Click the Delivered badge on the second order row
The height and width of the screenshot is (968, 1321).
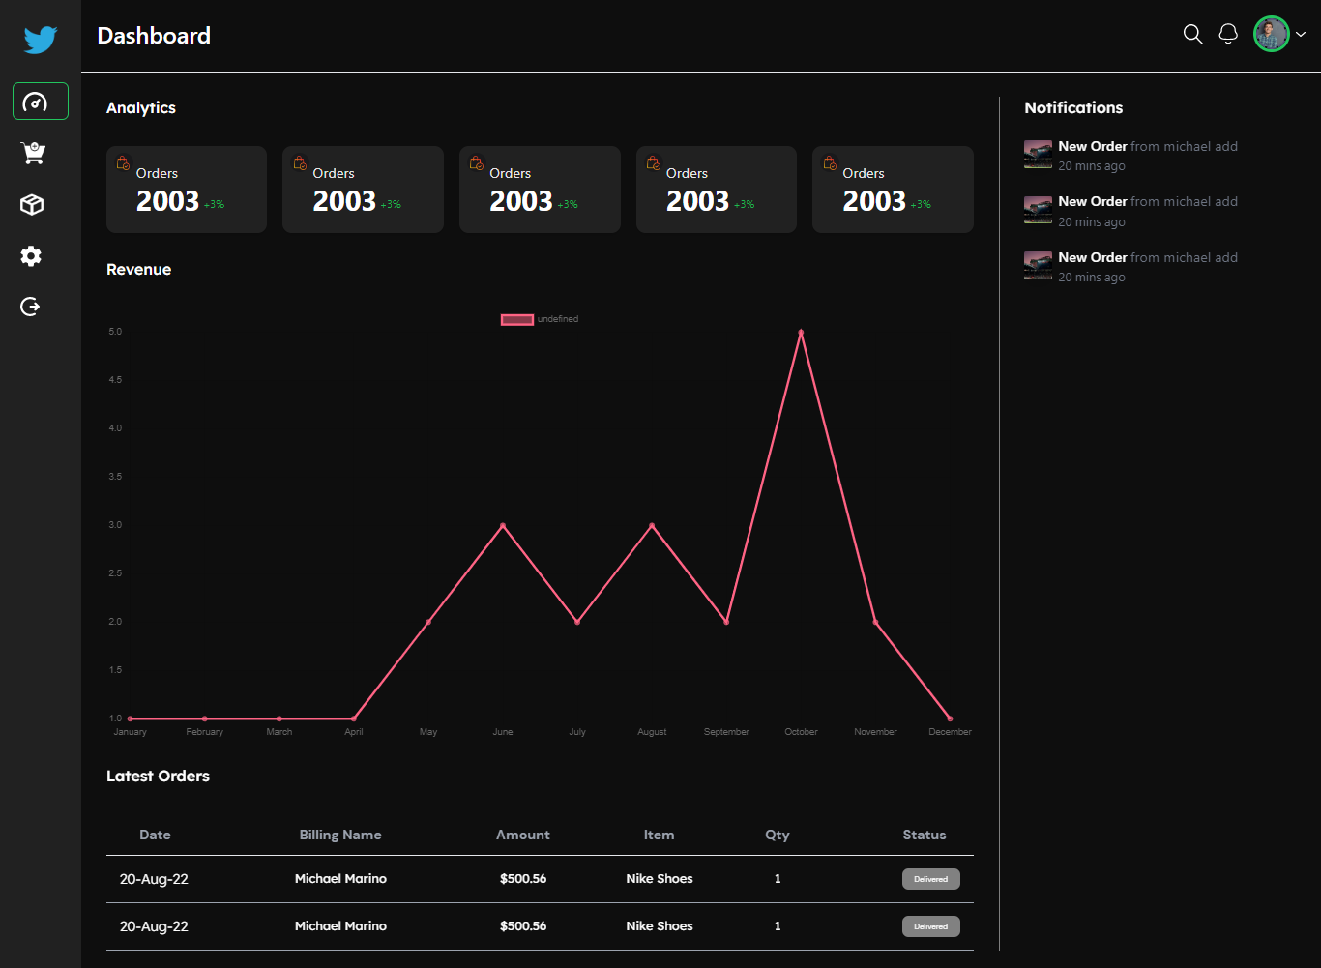(930, 925)
